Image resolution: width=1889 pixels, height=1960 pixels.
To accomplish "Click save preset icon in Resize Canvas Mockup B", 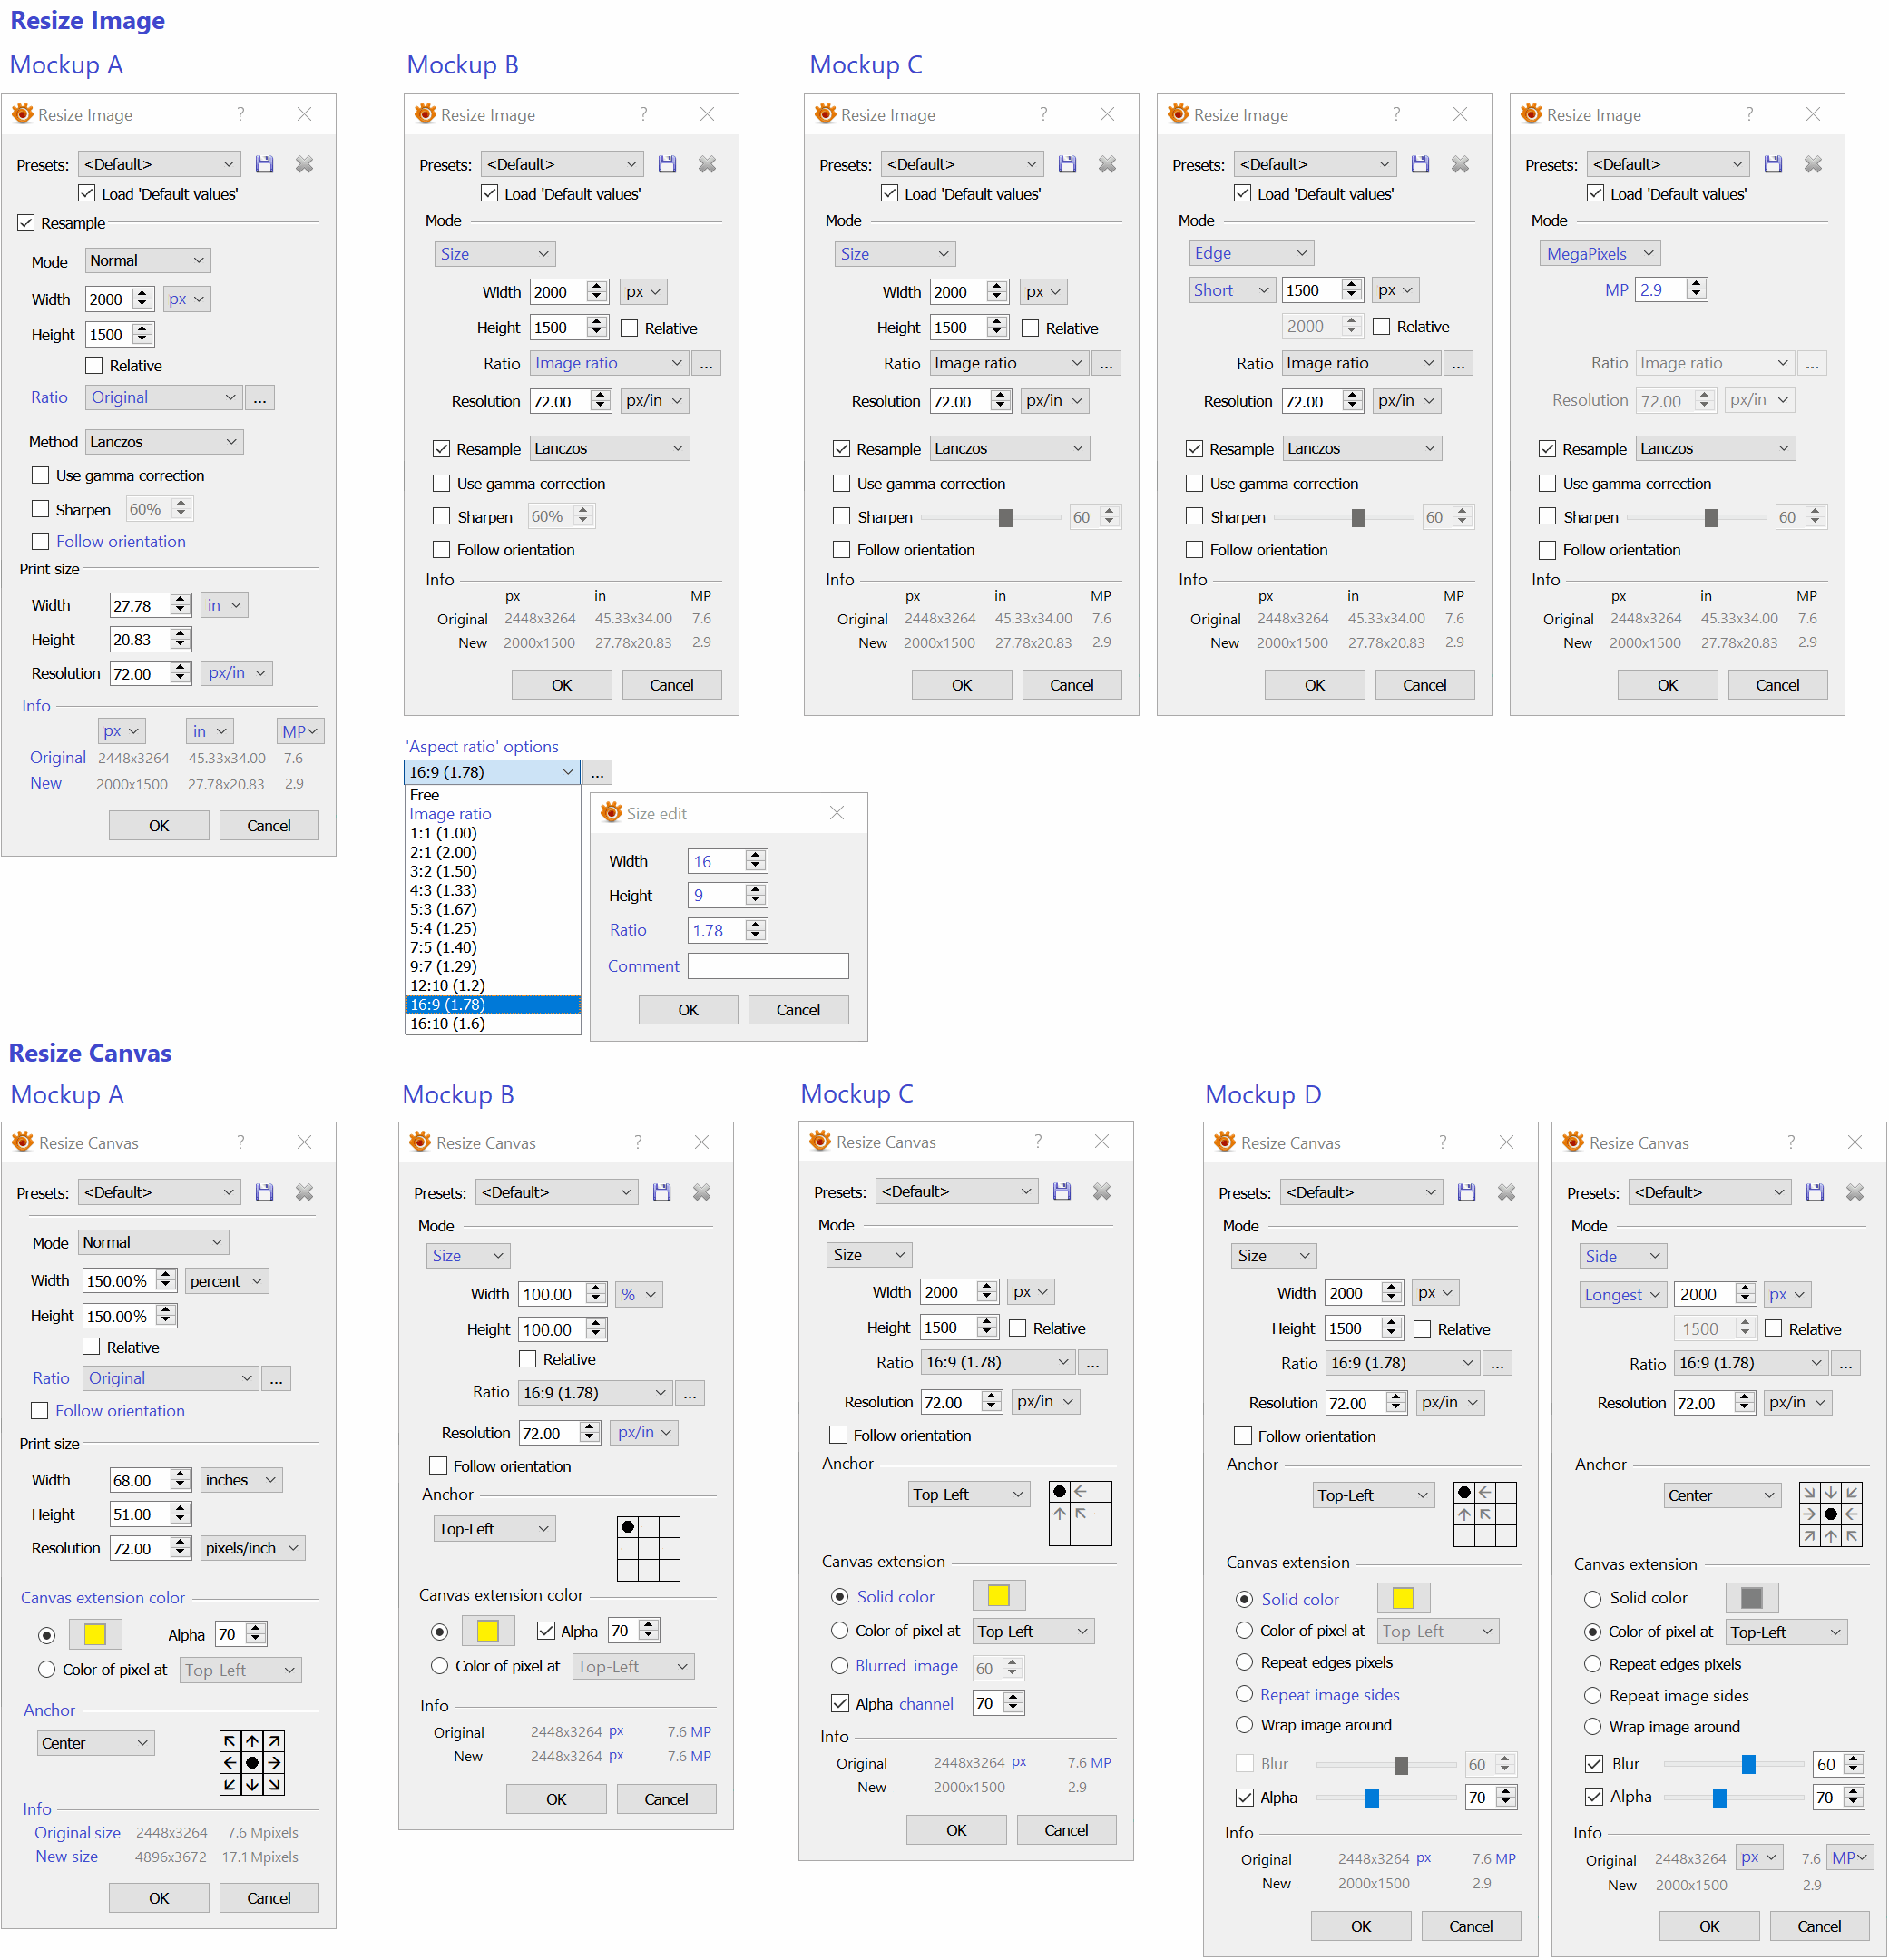I will coord(661,1192).
